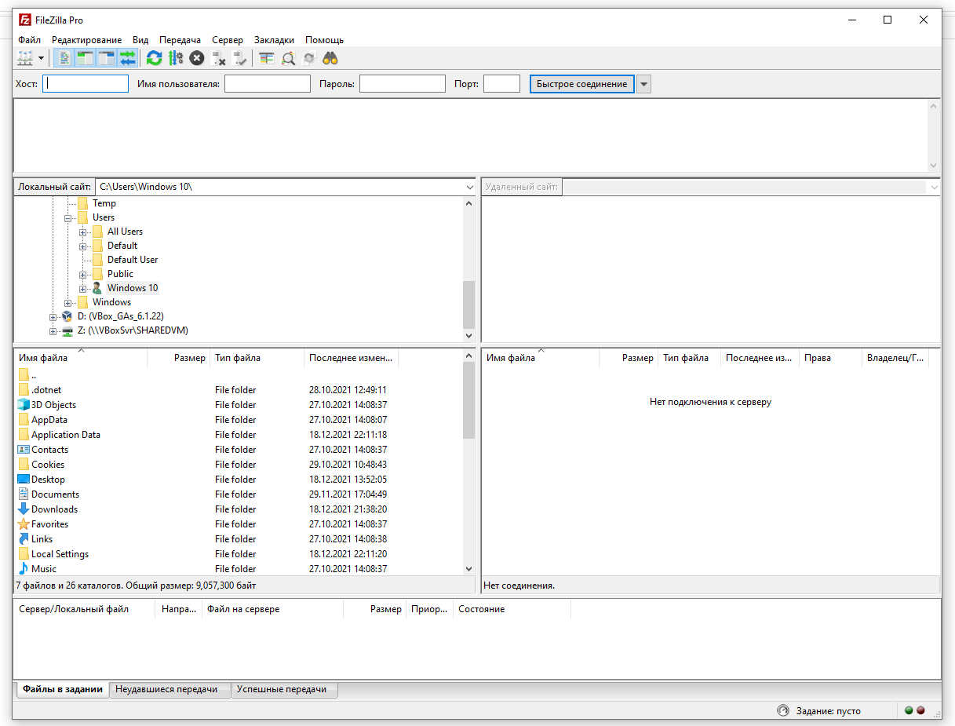955x726 pixels.
Task: Toggle transfer queue display
Action: pos(128,58)
